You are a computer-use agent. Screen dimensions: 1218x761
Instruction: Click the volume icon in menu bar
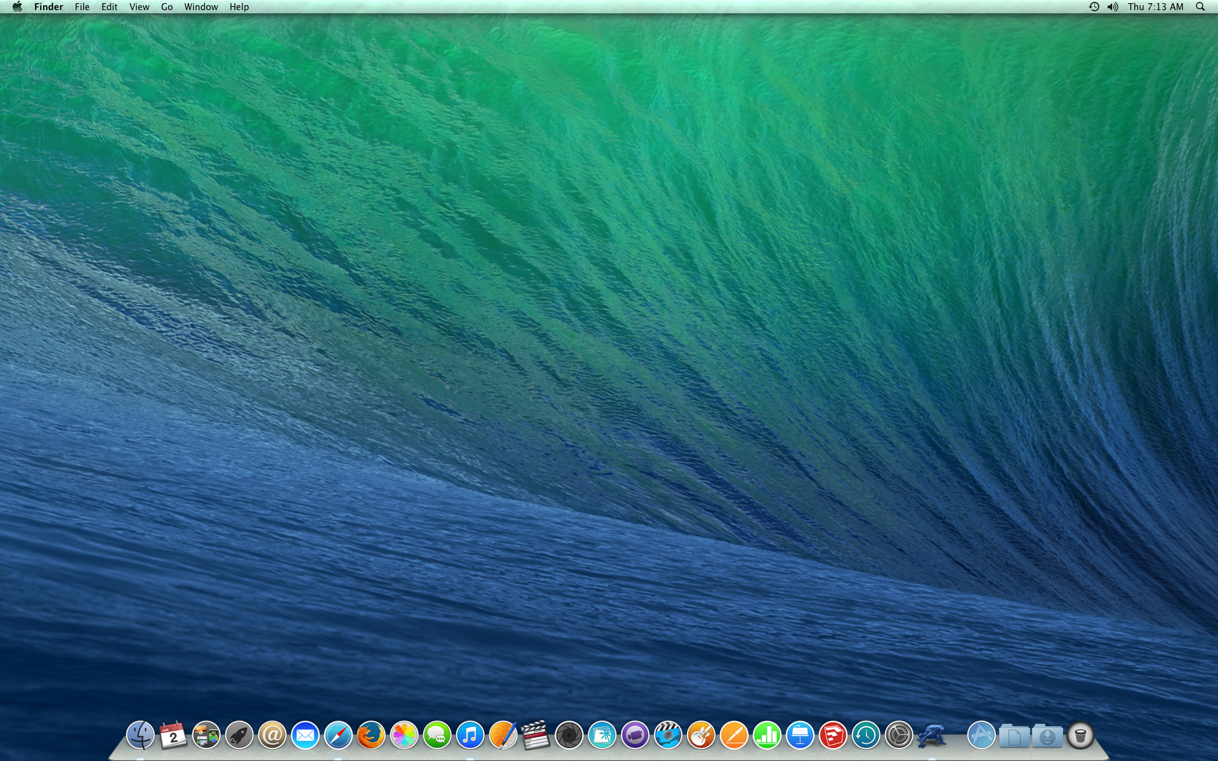(x=1113, y=7)
